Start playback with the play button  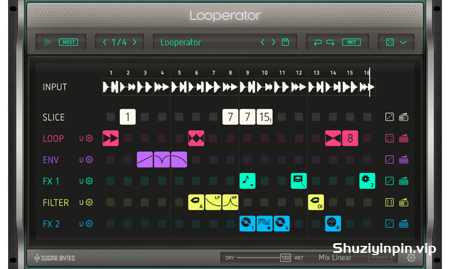(x=48, y=42)
